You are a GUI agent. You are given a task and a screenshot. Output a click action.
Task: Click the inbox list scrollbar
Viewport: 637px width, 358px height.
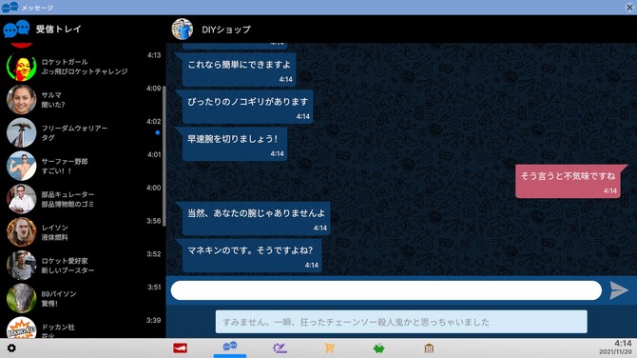coord(164,156)
